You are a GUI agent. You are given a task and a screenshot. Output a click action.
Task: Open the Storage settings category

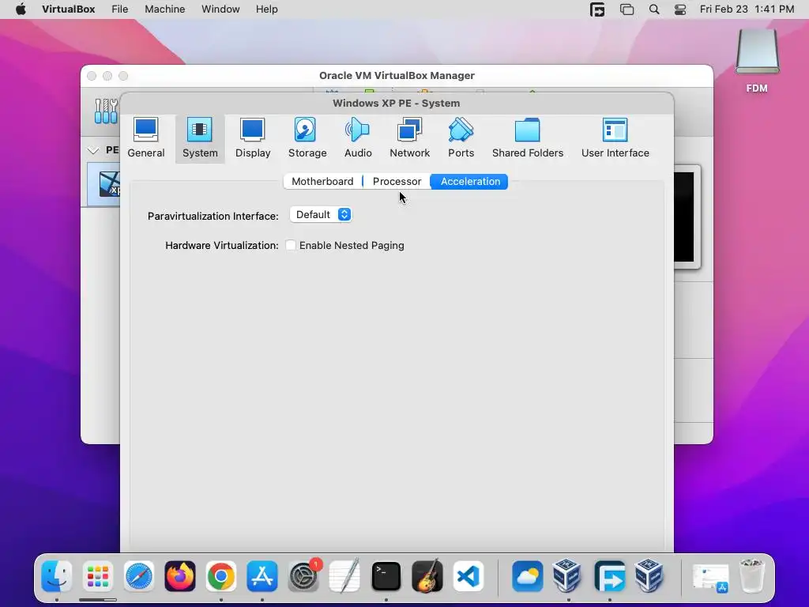coord(307,138)
